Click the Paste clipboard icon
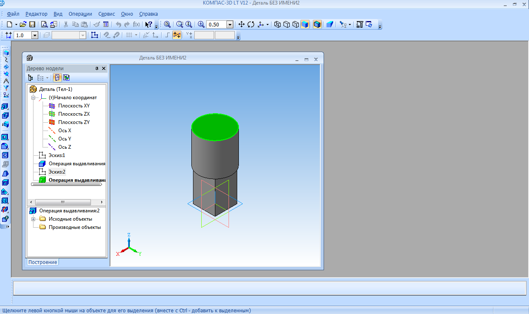529x314 pixels. coord(84,24)
